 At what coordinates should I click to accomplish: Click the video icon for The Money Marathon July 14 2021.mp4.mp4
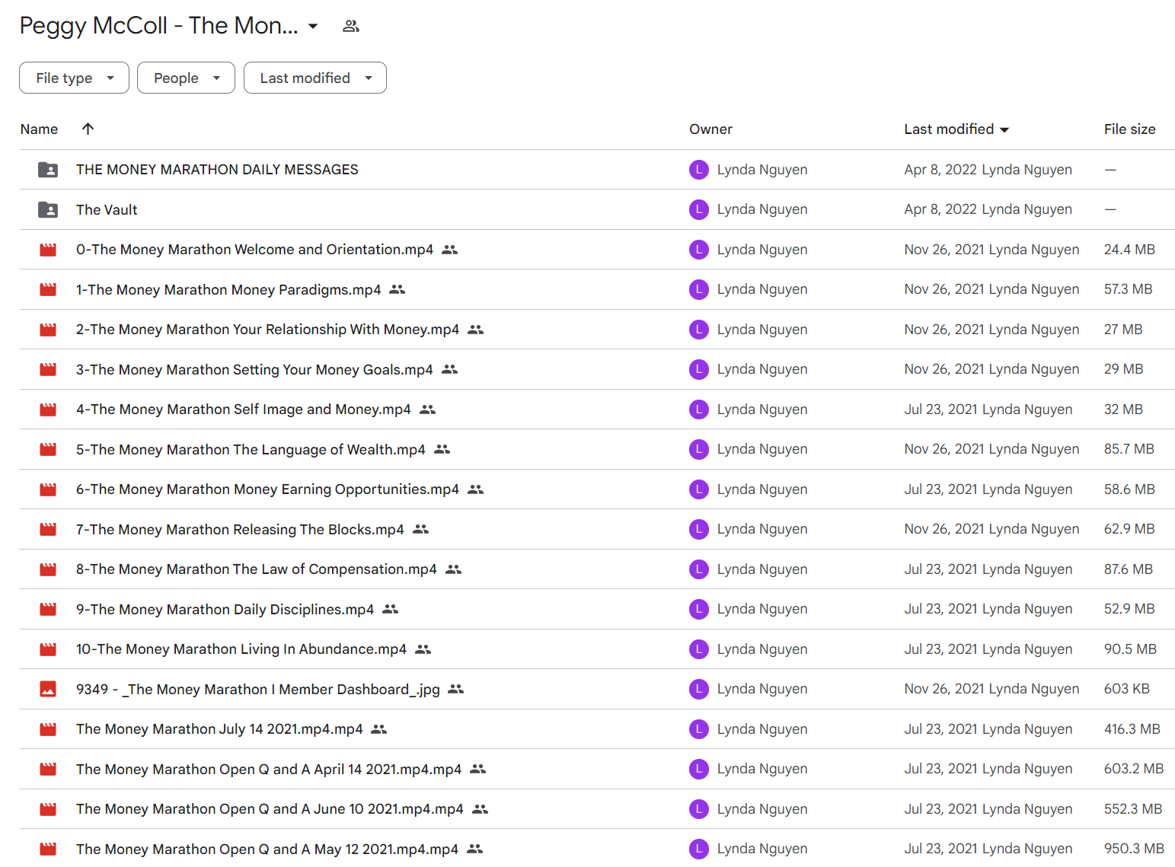click(48, 729)
